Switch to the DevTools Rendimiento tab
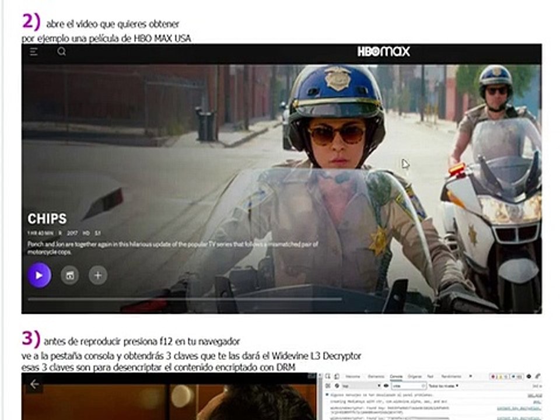 452,376
